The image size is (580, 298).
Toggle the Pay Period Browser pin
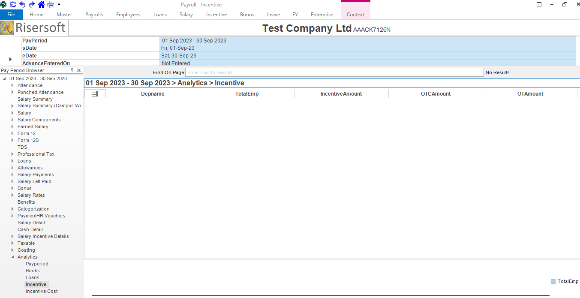[x=72, y=70]
